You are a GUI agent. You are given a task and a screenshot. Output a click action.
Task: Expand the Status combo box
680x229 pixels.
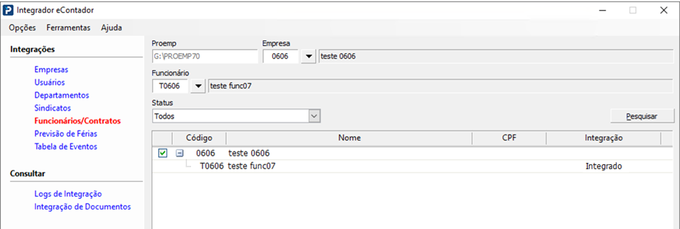(314, 116)
